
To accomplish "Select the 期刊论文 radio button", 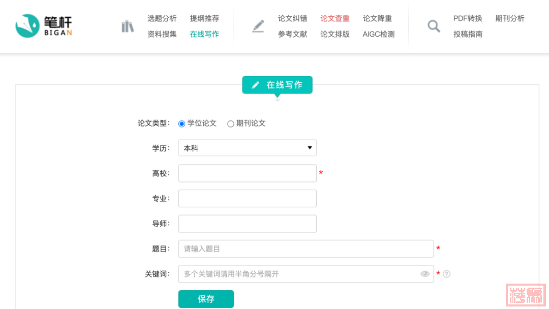I will 231,123.
